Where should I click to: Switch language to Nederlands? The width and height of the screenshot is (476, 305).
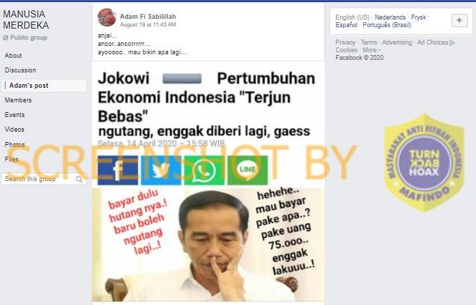point(390,17)
